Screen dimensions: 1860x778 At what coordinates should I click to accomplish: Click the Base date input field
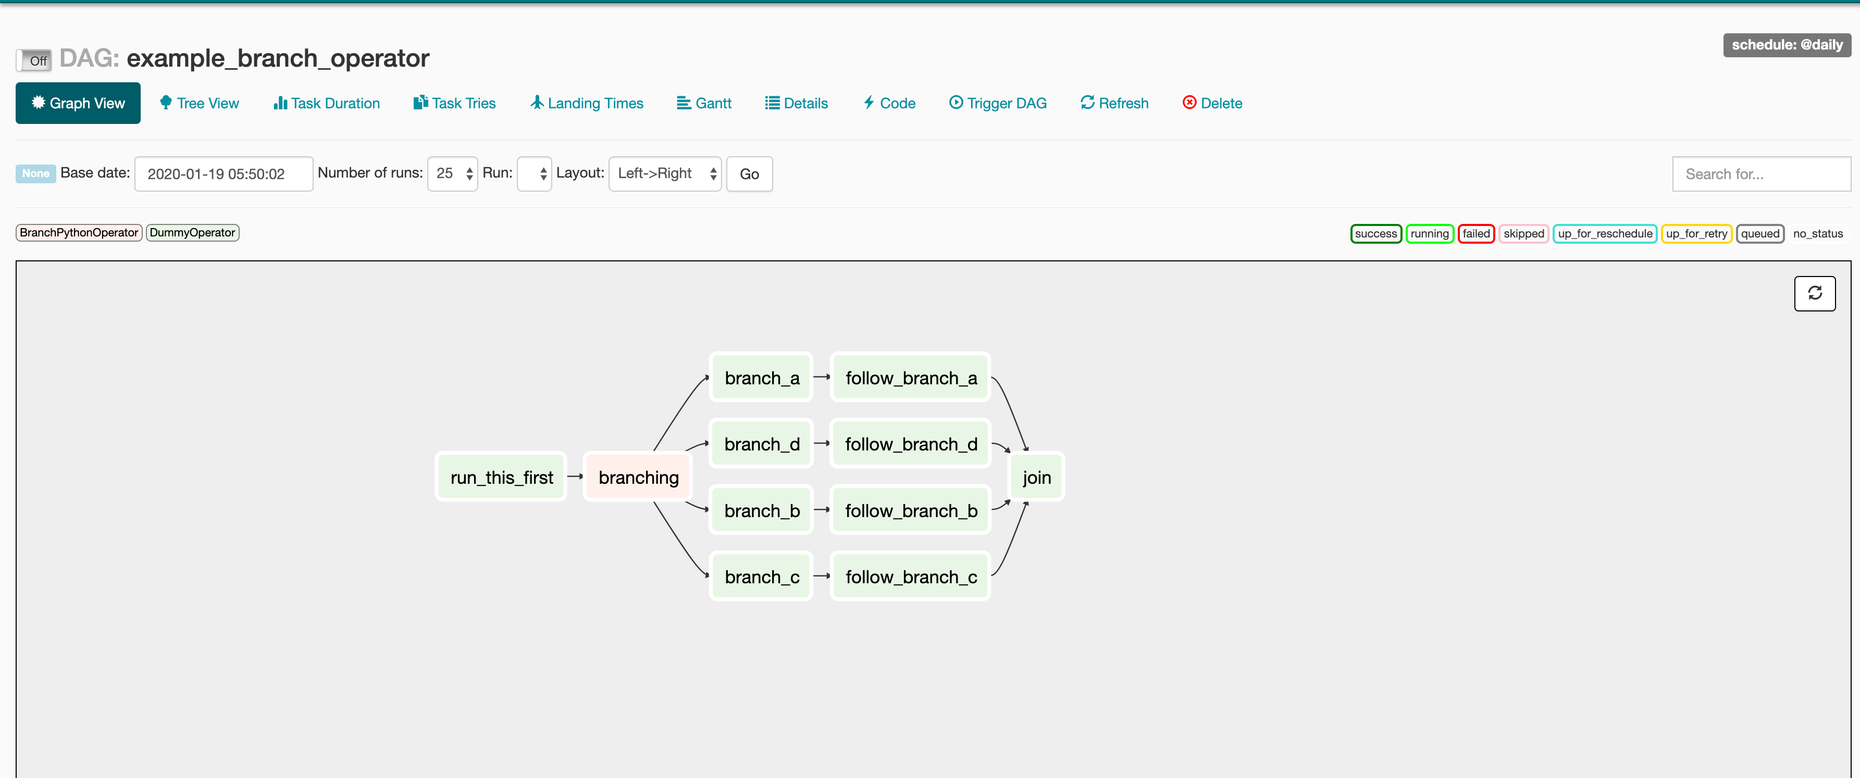click(x=224, y=174)
